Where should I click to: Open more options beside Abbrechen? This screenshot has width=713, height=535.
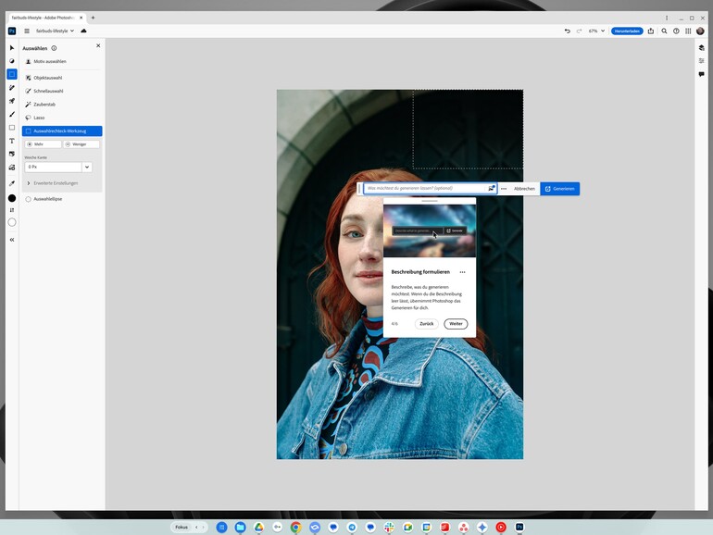click(x=504, y=189)
